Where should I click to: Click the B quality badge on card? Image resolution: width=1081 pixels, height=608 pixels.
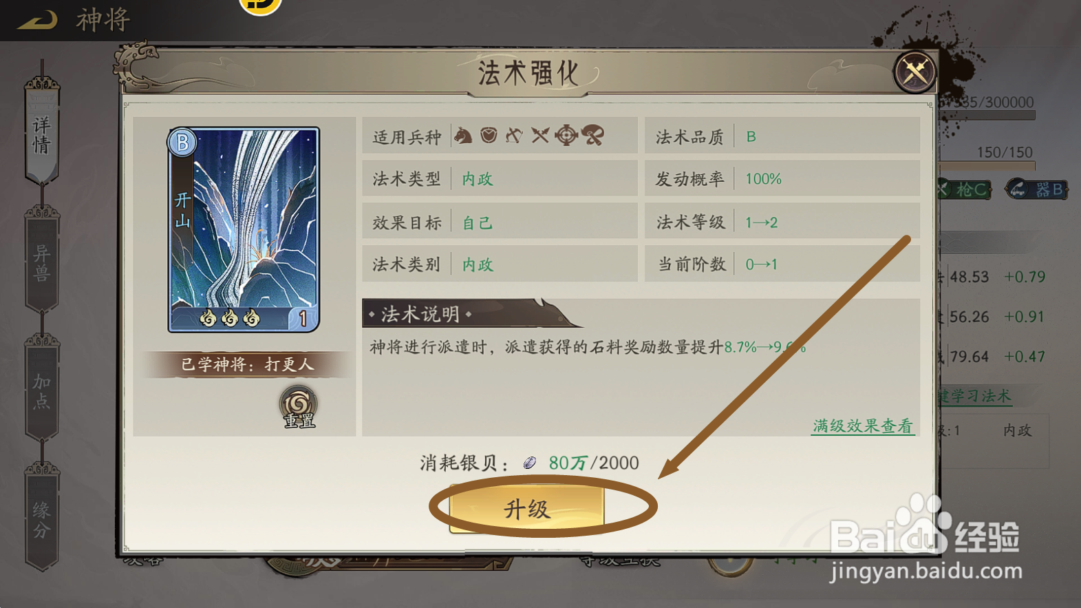pyautogui.click(x=182, y=143)
